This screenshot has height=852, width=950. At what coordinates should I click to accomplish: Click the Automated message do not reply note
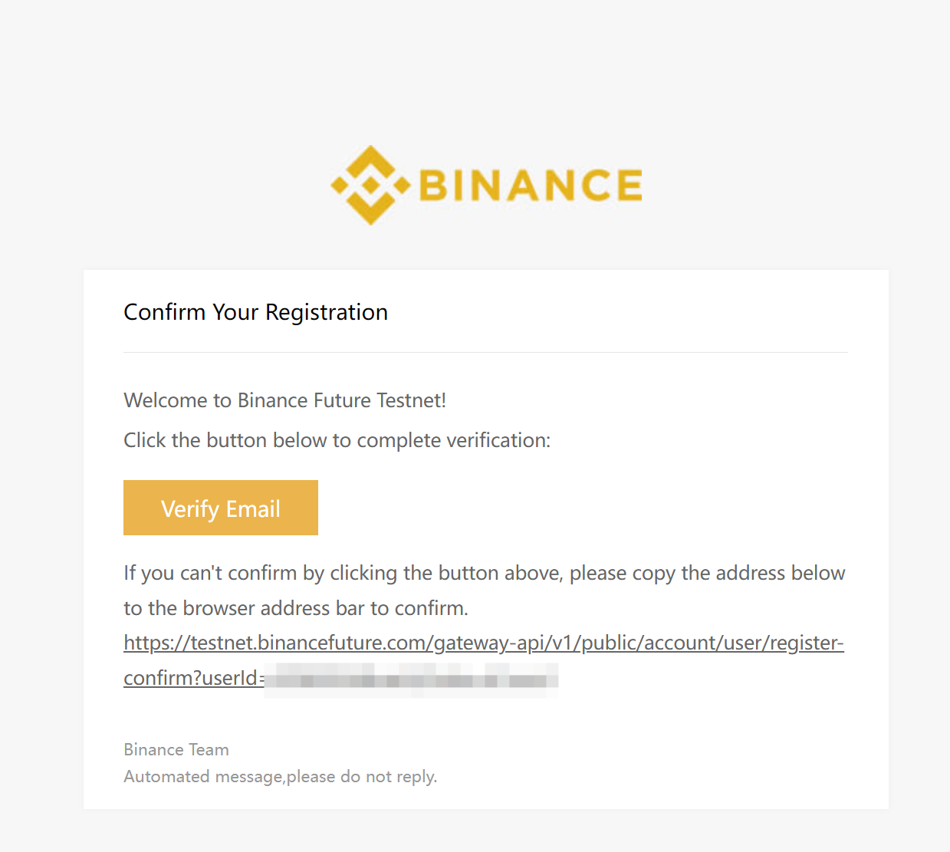click(x=281, y=776)
